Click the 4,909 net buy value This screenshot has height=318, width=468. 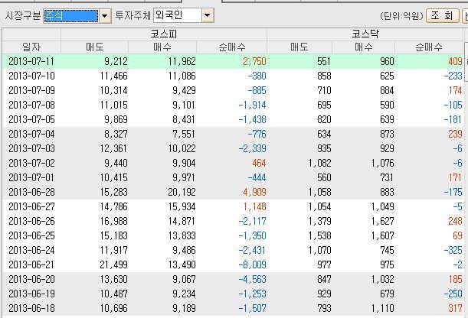pos(254,192)
